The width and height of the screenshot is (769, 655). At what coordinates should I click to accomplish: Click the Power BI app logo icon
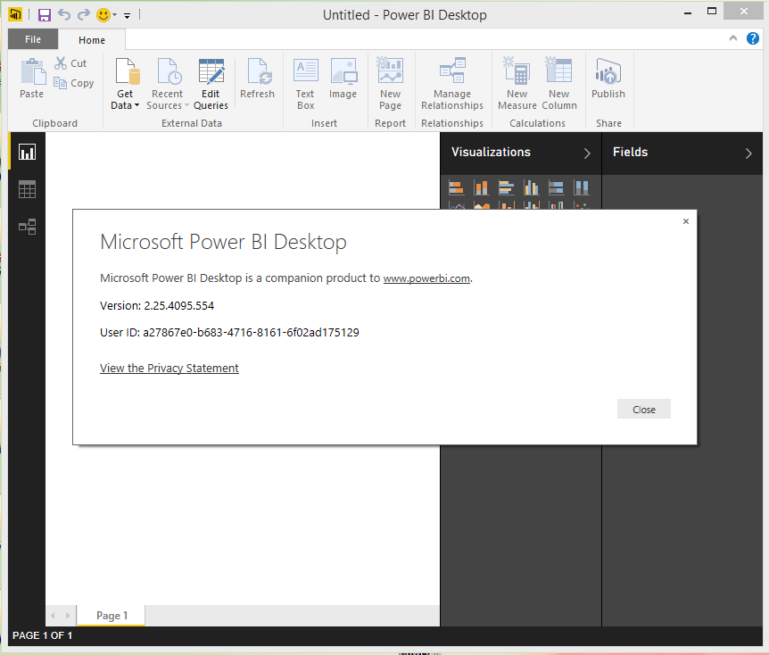(x=15, y=14)
